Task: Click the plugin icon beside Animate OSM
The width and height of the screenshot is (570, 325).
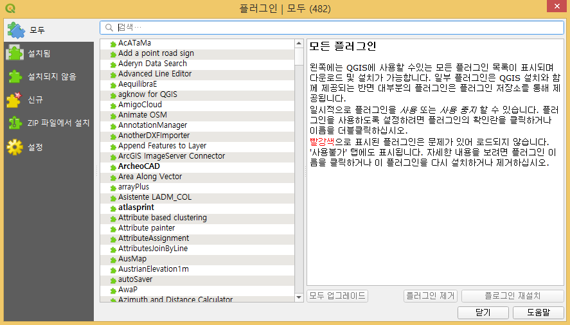Action: click(113, 116)
